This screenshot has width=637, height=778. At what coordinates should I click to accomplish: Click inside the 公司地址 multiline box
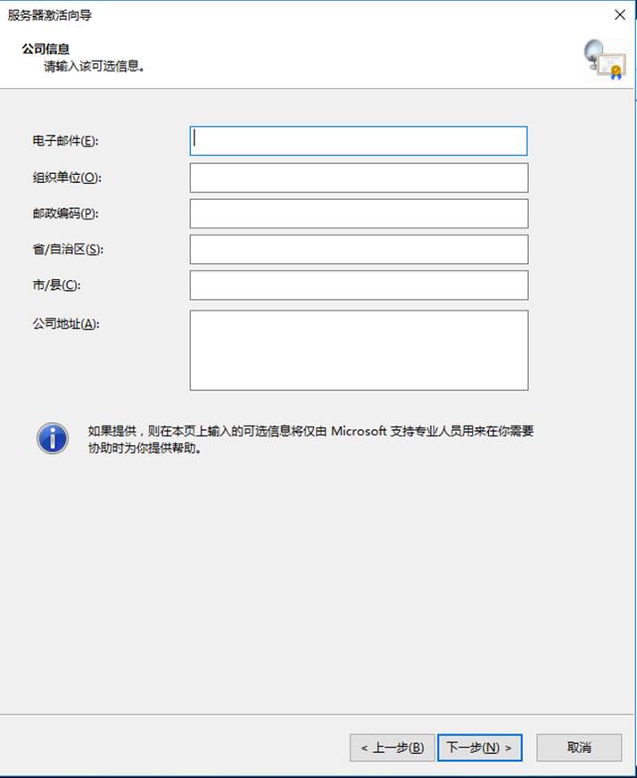(359, 351)
